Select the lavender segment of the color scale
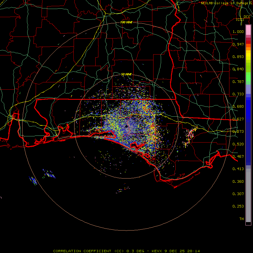Viewport: 253px width, 253px height. pos(248,89)
